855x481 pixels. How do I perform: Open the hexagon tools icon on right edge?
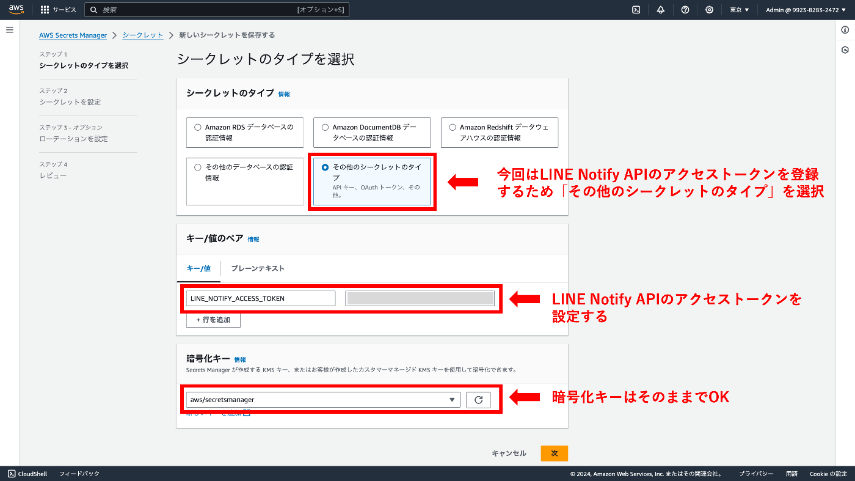(845, 50)
